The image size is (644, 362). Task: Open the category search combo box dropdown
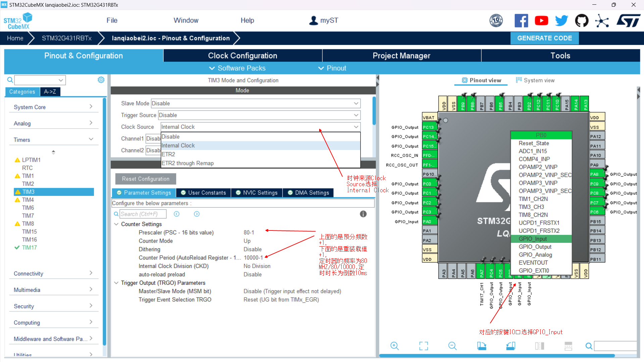(61, 80)
